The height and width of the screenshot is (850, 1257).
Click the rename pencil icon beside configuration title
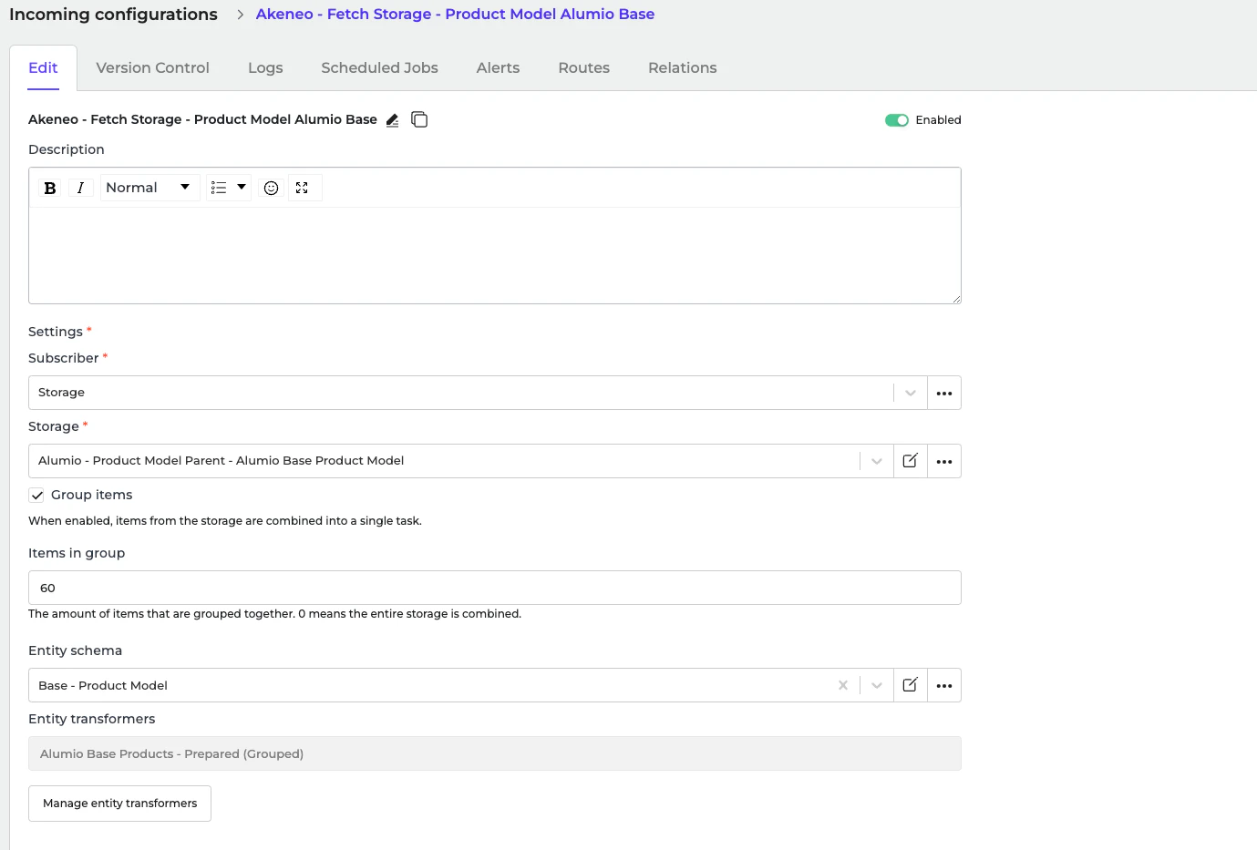[392, 120]
